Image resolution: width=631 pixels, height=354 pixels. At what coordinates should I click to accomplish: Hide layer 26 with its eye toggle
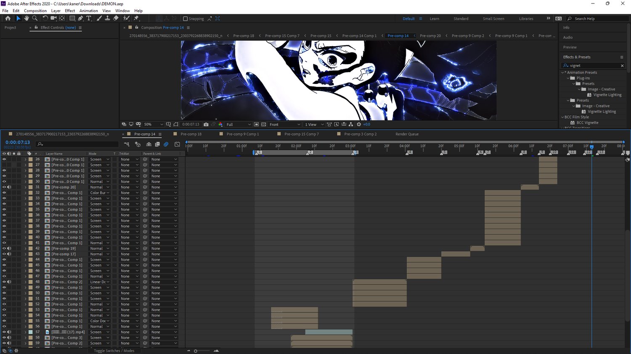[4, 160]
